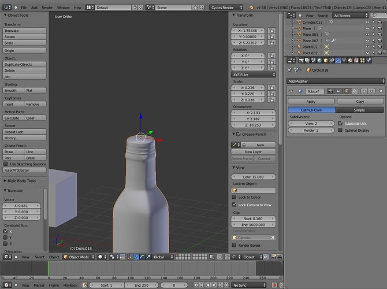The width and height of the screenshot is (387, 289).
Task: Open the Texture checker tab
Action: (356, 61)
